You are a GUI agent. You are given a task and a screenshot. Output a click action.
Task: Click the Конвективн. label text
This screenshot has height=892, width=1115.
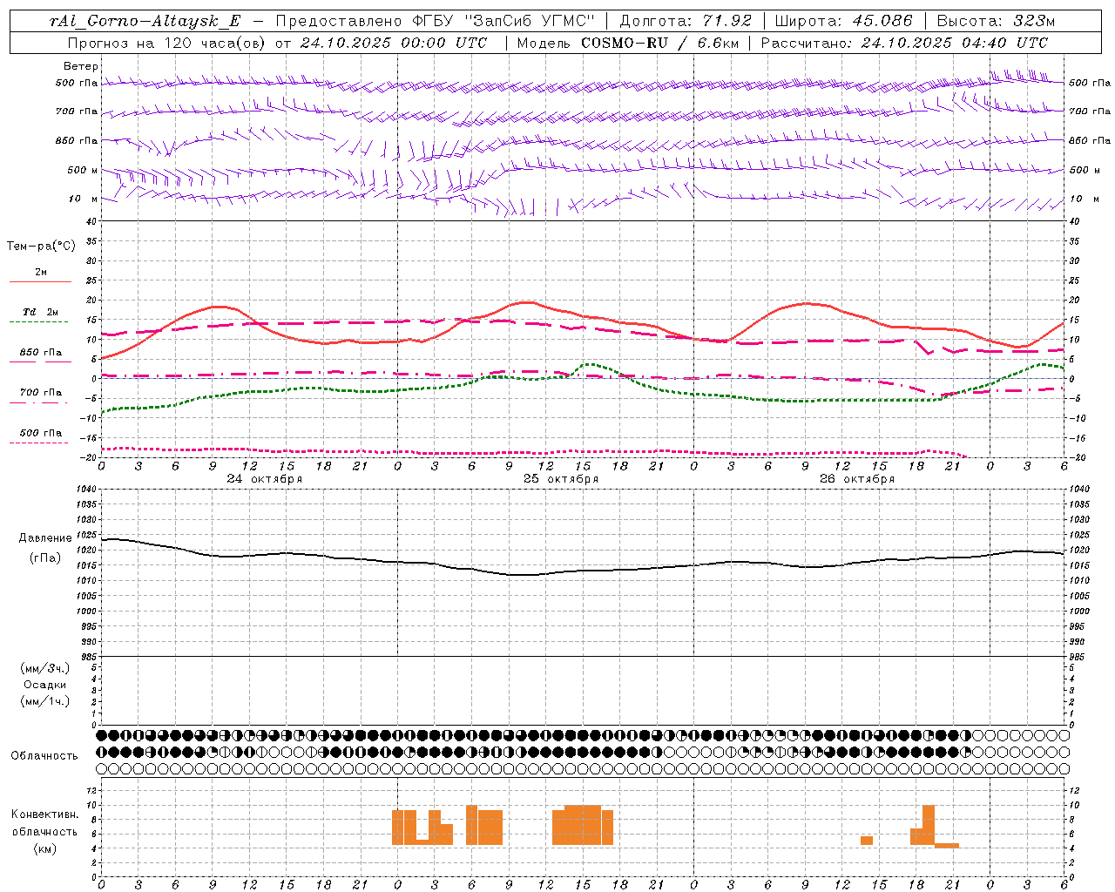pyautogui.click(x=45, y=814)
